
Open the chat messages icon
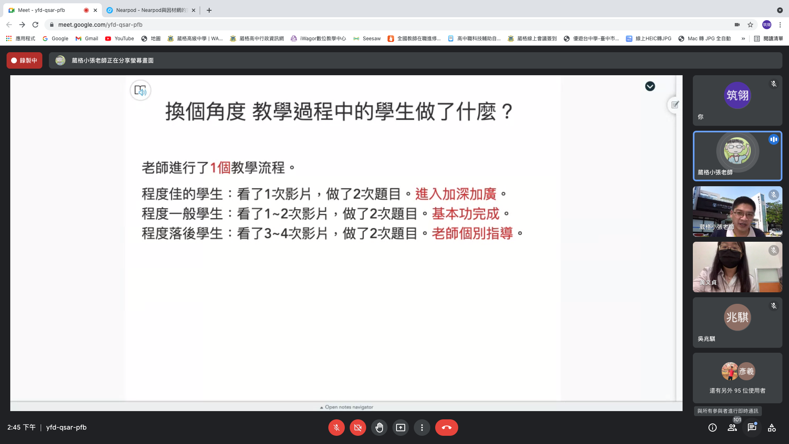point(752,428)
